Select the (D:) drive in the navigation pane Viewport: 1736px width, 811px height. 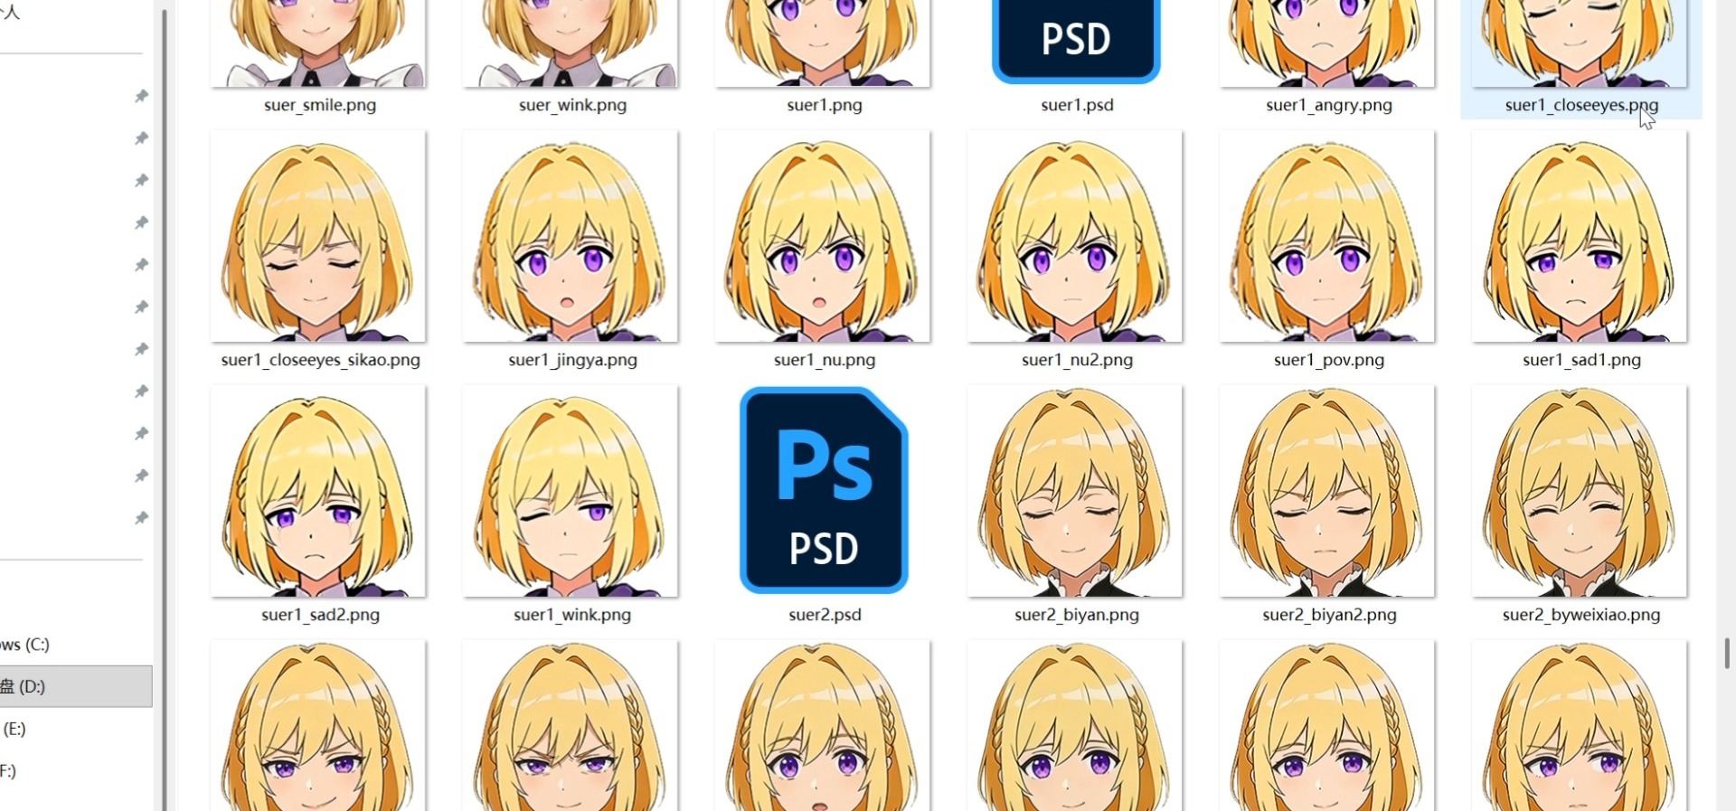[x=76, y=686]
